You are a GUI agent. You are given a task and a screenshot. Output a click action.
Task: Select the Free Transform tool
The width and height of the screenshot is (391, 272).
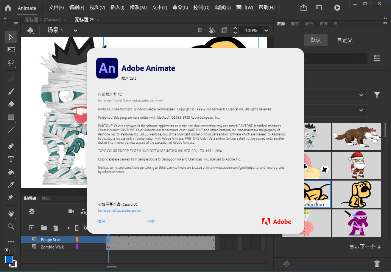[11, 49]
